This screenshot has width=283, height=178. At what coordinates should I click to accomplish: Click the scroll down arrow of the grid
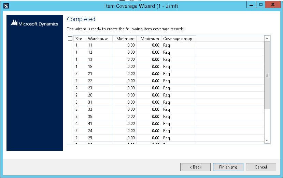click(267, 140)
